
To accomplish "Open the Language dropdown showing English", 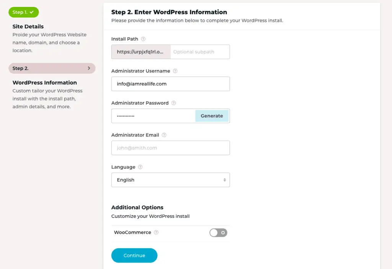I will click(170, 180).
